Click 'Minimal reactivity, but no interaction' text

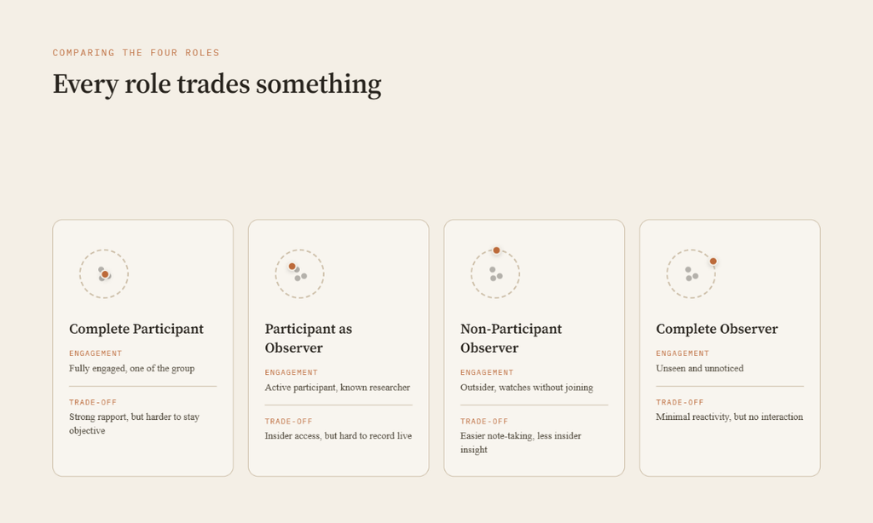[x=730, y=417]
